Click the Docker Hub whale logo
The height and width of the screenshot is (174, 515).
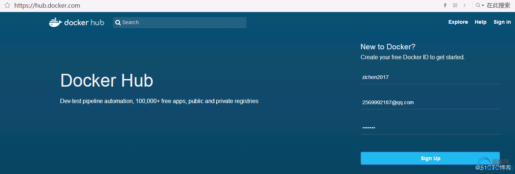[x=76, y=22]
